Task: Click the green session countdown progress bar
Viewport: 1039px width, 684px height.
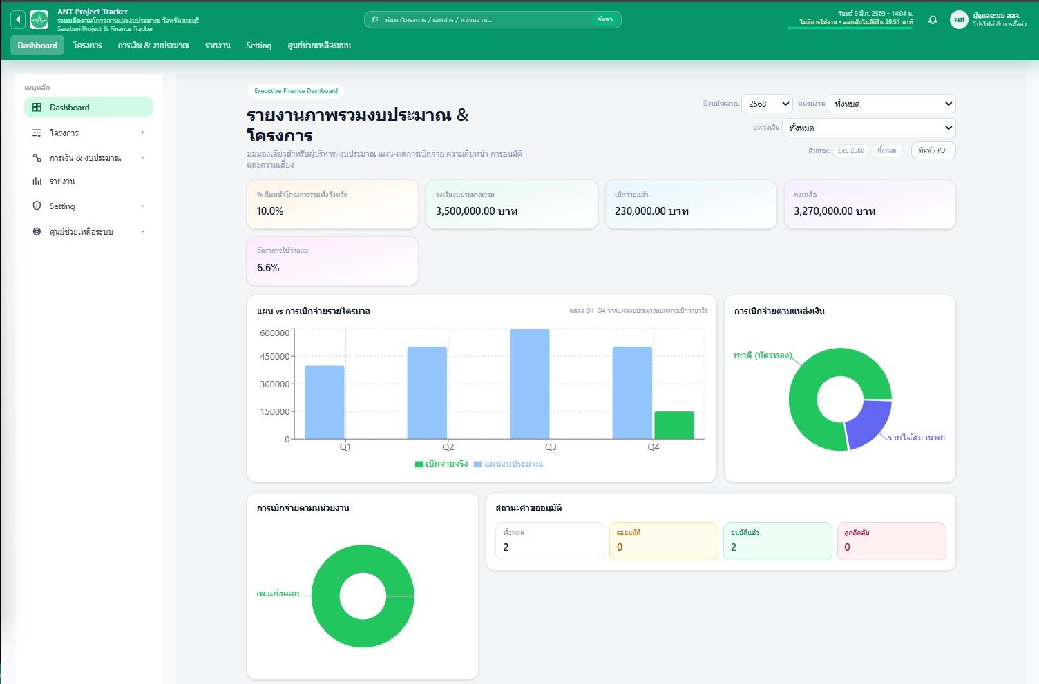Action: (x=848, y=28)
